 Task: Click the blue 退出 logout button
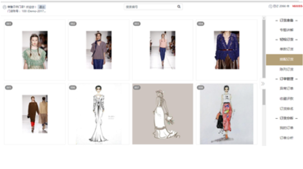42,7
